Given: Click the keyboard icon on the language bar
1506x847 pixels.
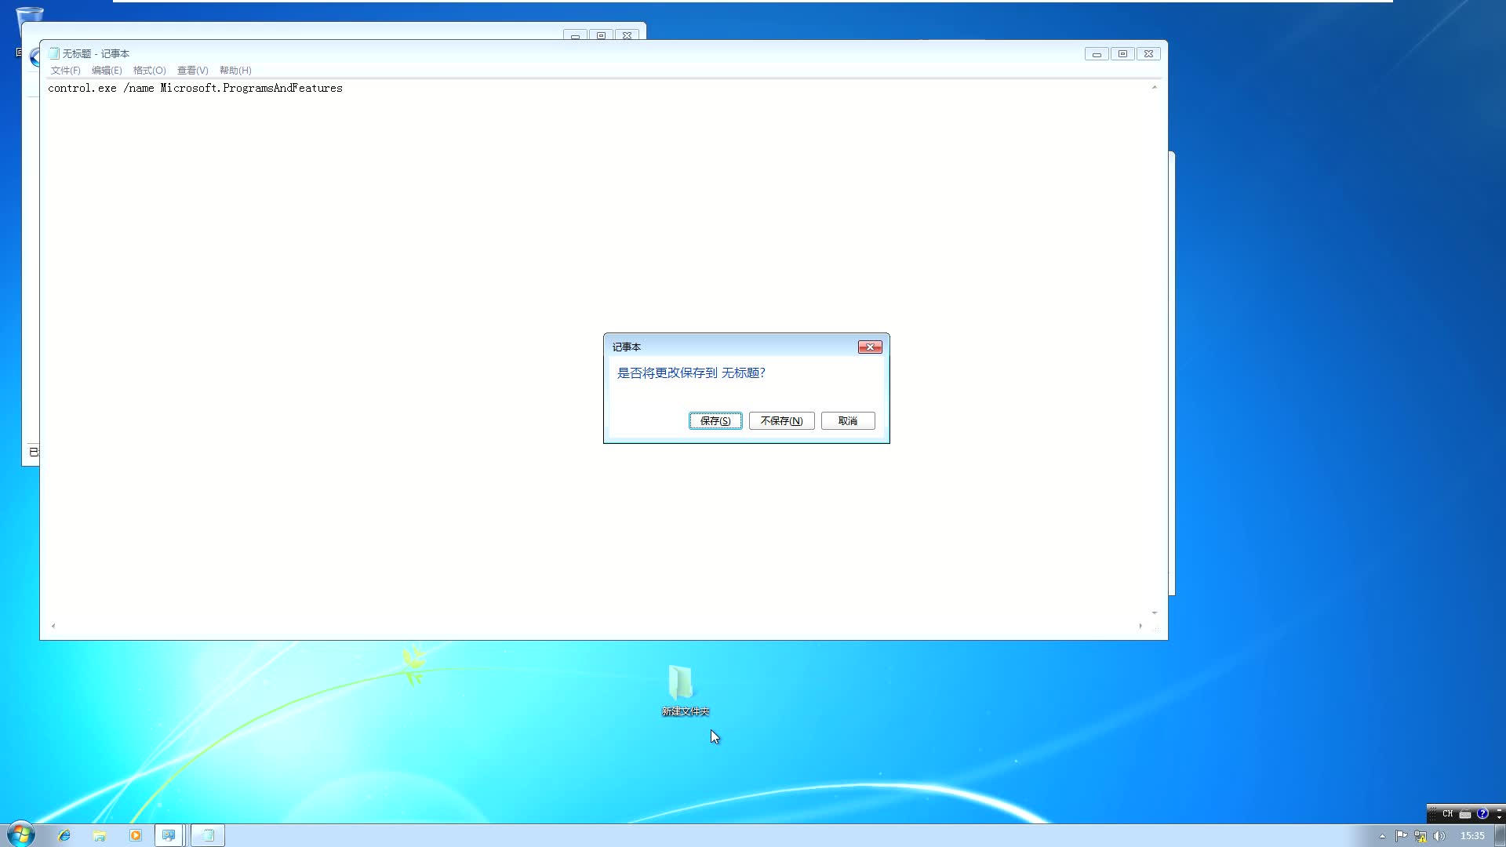Looking at the screenshot, I should click(1465, 814).
